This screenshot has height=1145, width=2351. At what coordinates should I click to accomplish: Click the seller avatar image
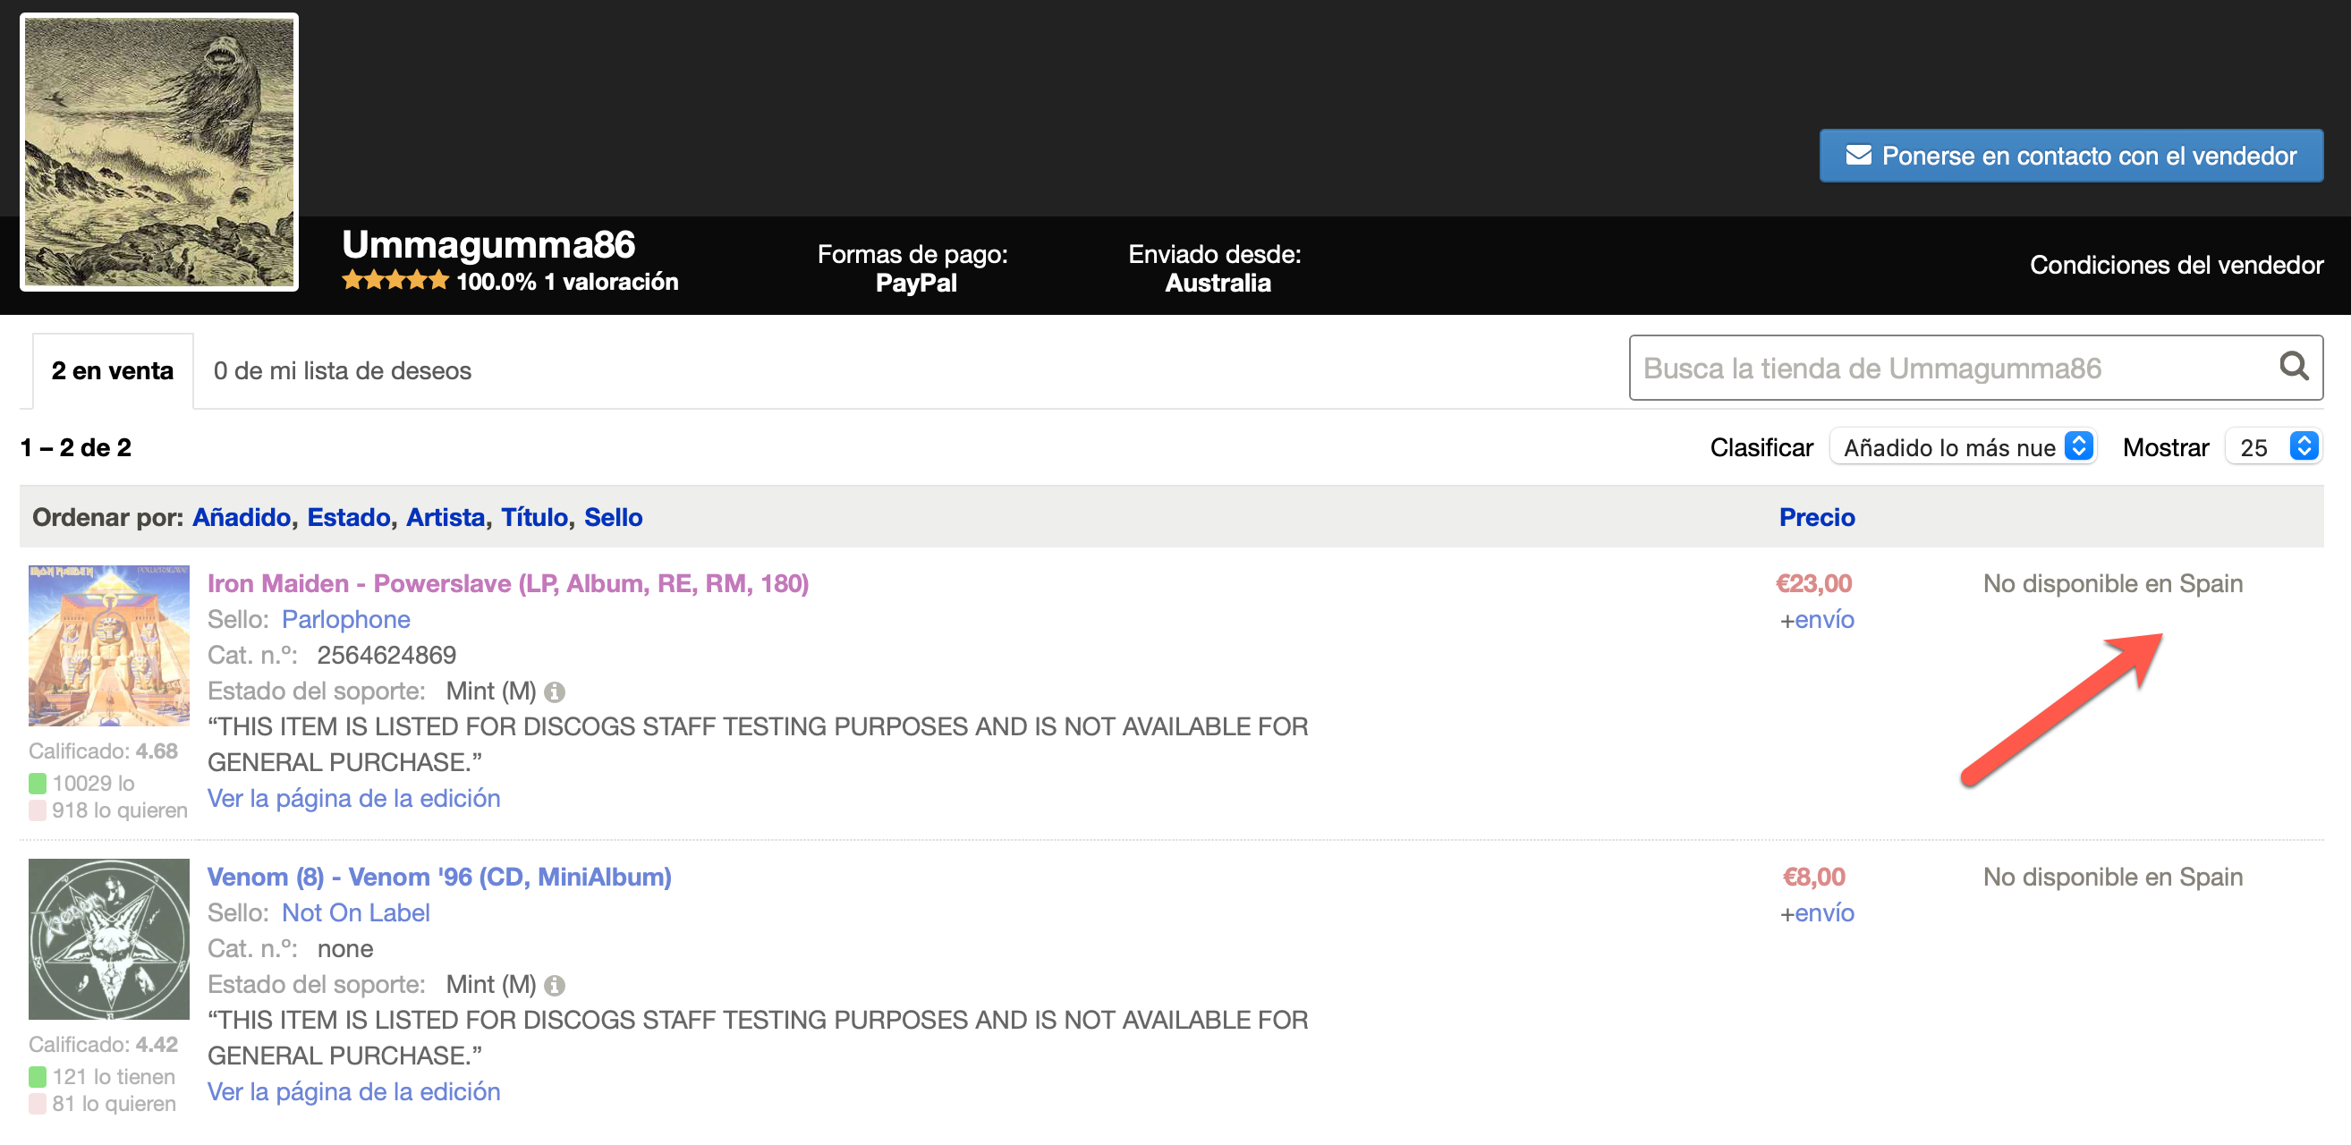point(160,152)
